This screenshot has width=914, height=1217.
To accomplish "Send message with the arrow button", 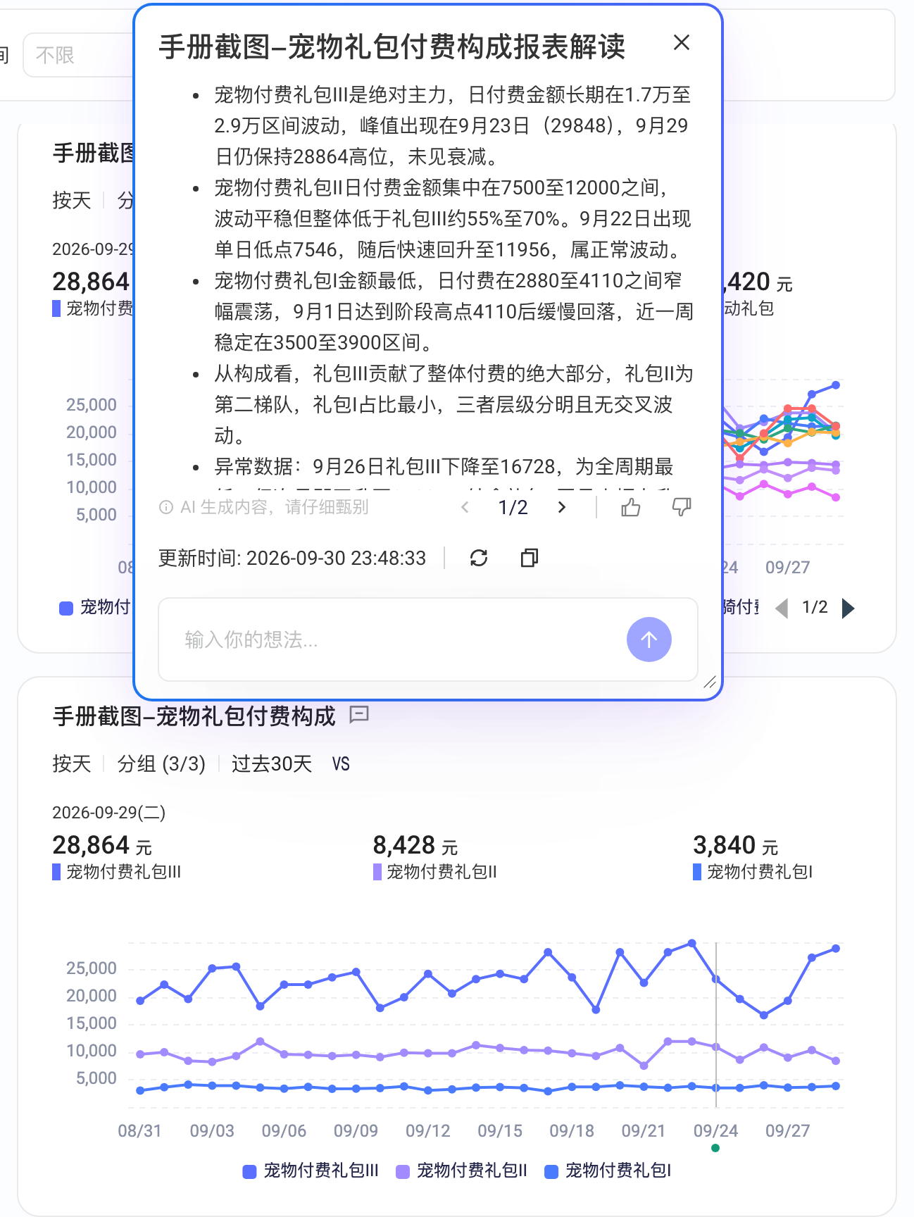I will (x=649, y=639).
